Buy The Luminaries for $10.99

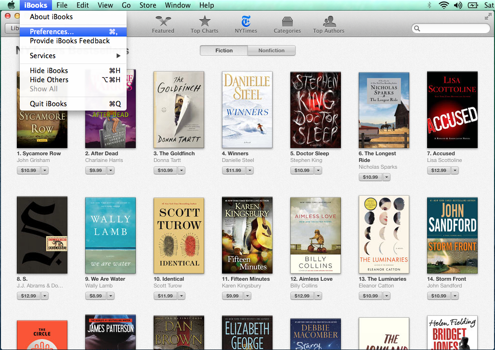pyautogui.click(x=370, y=296)
